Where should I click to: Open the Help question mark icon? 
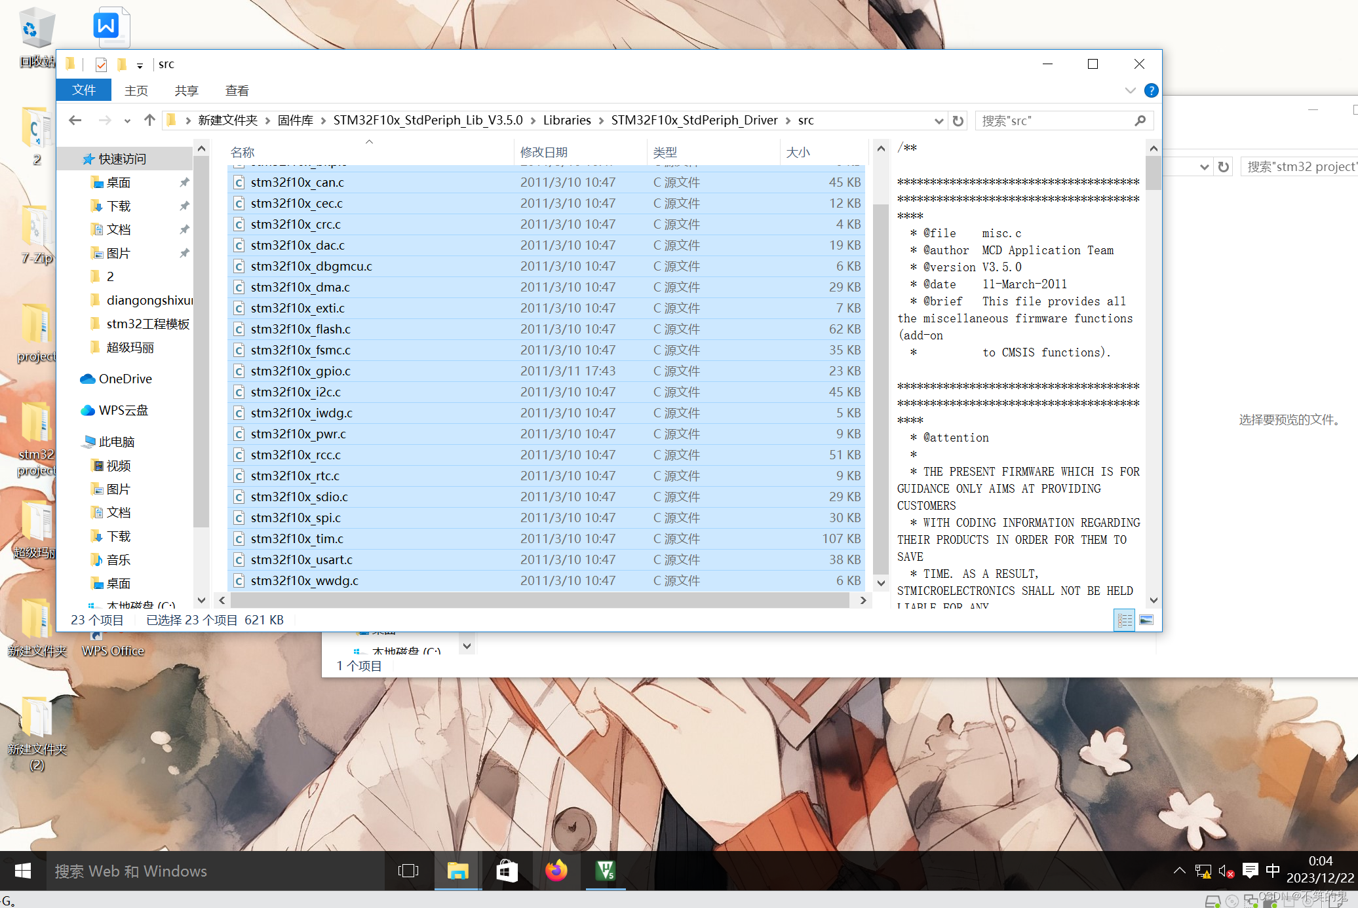pos(1151,90)
